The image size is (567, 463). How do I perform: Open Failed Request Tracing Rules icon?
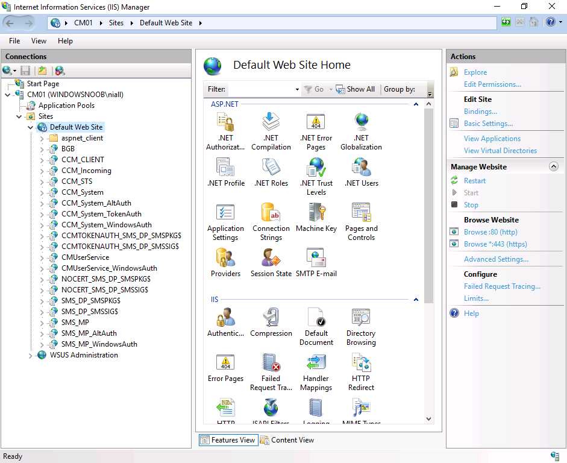(x=271, y=372)
